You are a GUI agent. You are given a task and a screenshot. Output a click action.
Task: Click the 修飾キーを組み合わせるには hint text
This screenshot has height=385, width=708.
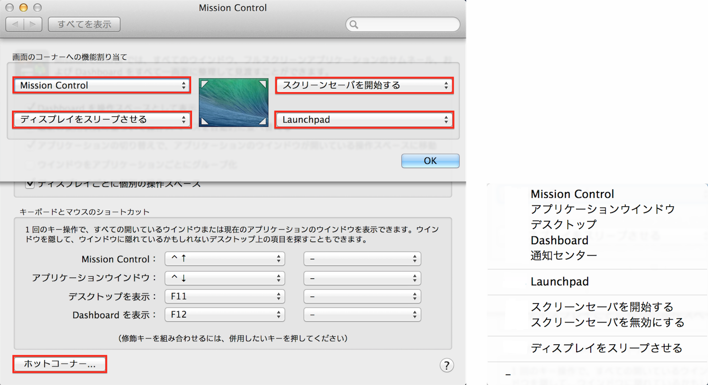tap(233, 339)
